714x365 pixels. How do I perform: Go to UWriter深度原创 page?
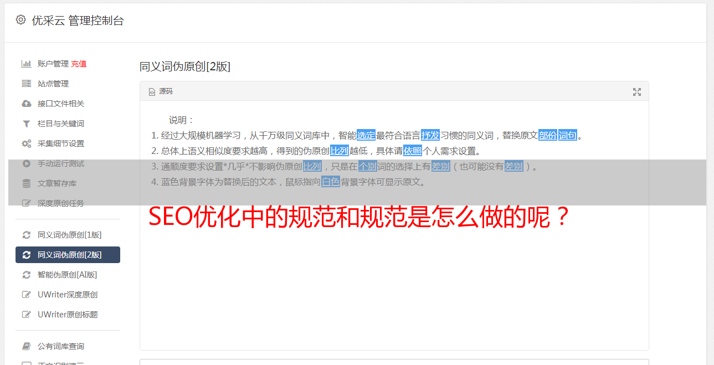pos(68,295)
